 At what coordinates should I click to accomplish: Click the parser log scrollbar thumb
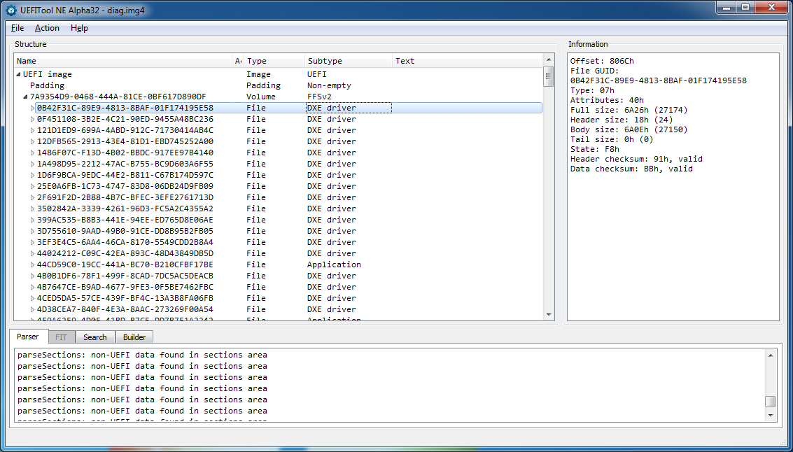point(770,402)
